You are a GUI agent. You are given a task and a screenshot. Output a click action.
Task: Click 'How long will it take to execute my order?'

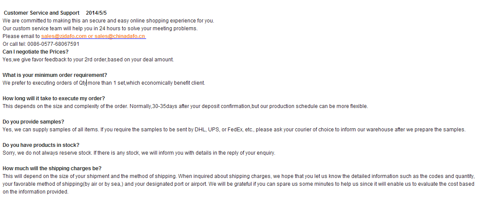[x=54, y=98]
